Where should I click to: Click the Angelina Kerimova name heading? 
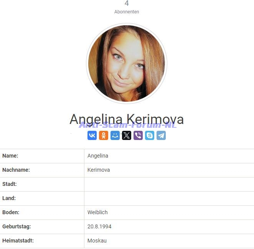tap(127, 119)
